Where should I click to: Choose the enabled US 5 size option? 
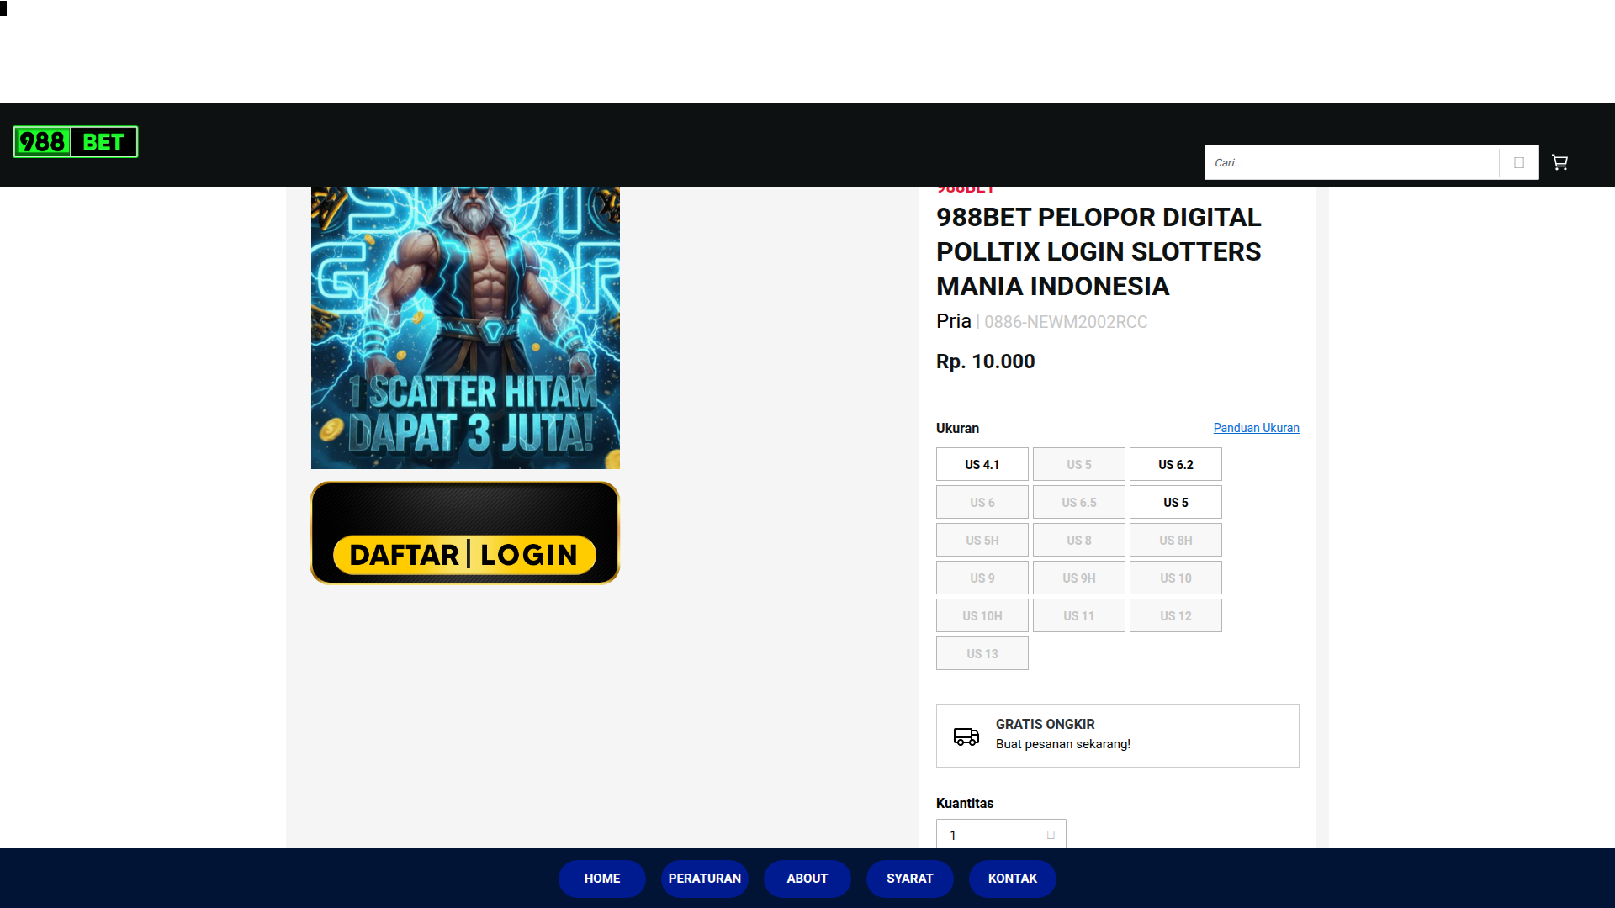pyautogui.click(x=1175, y=502)
